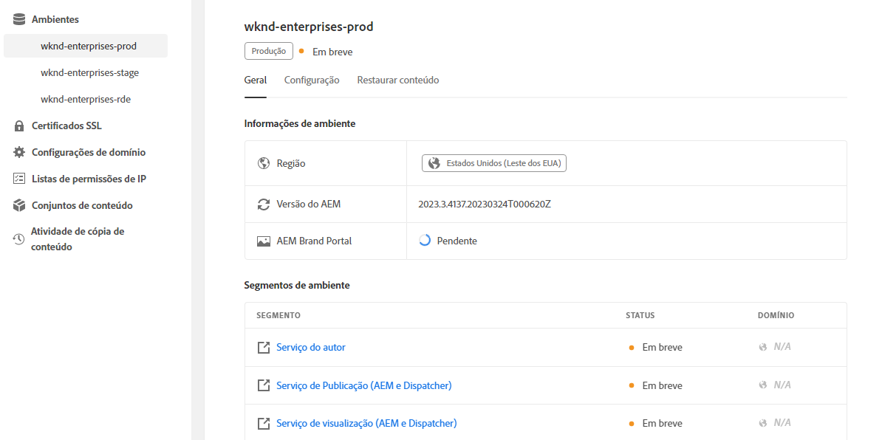Image resolution: width=882 pixels, height=440 pixels.
Task: Click the SSL certificates lock icon
Action: [x=19, y=126]
